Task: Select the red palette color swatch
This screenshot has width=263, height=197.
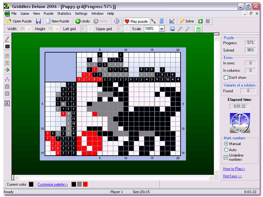Action: [x=85, y=185]
